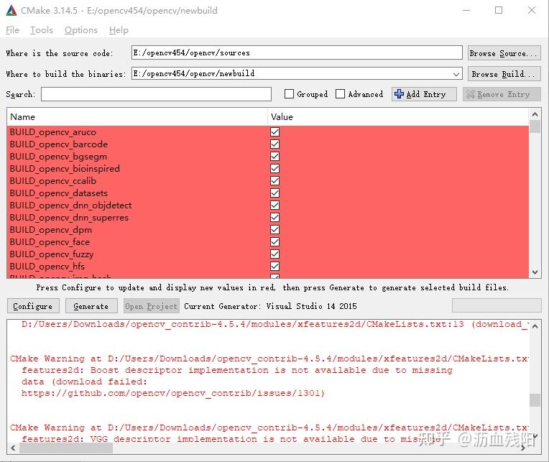Expand the build binaries path dropdown
Image resolution: width=549 pixels, height=462 pixels.
[x=456, y=74]
